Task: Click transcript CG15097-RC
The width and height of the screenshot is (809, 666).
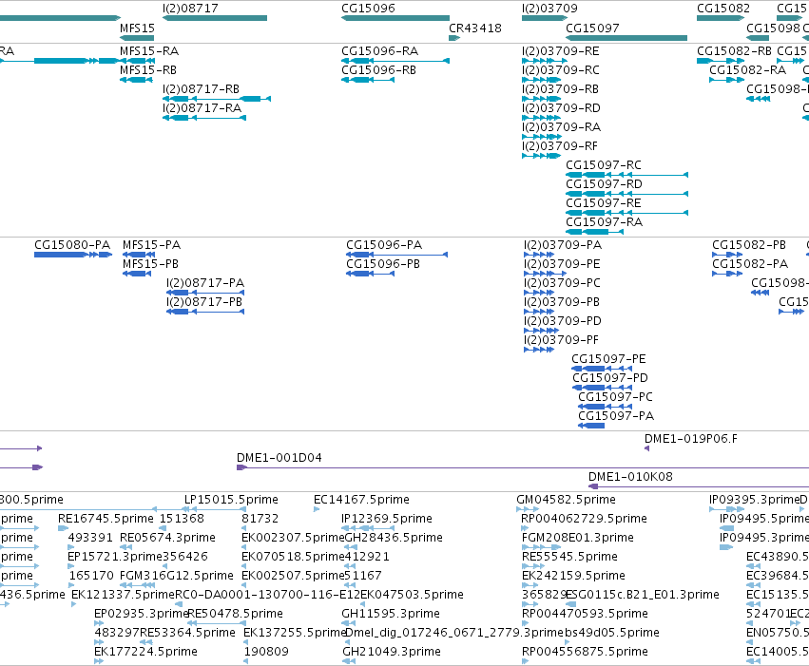Action: coord(604,165)
